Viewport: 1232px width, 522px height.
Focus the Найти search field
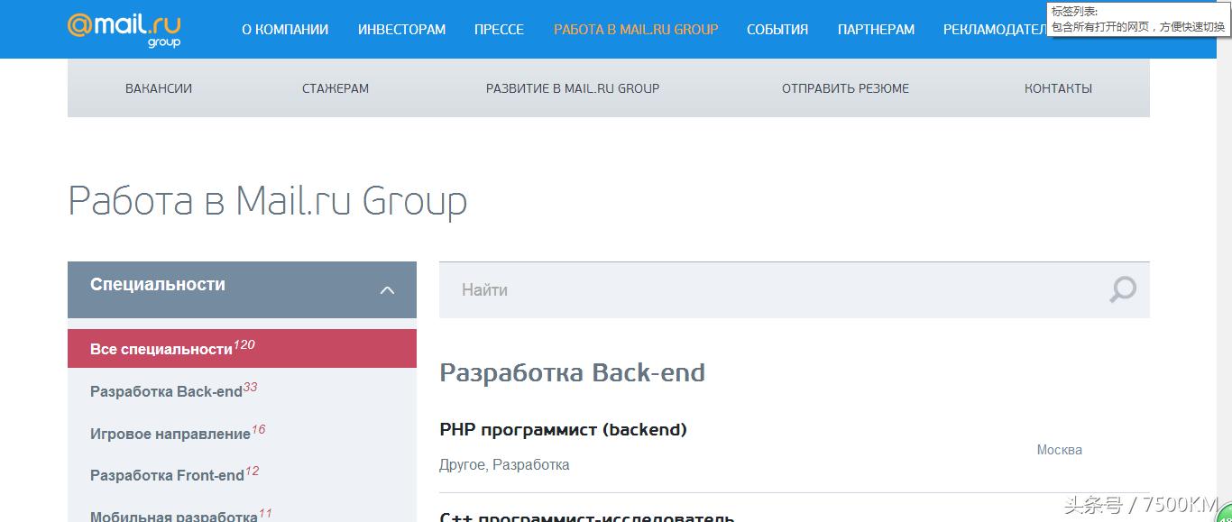click(x=767, y=290)
